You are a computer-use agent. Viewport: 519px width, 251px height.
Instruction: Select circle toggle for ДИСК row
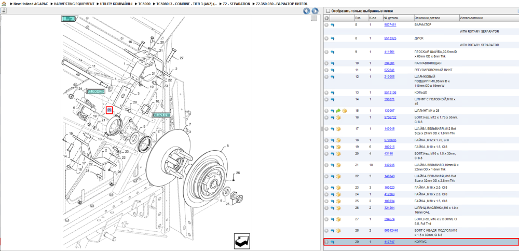(326, 38)
